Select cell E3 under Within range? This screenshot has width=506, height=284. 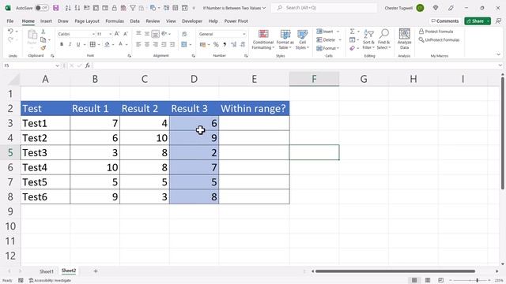tap(254, 123)
